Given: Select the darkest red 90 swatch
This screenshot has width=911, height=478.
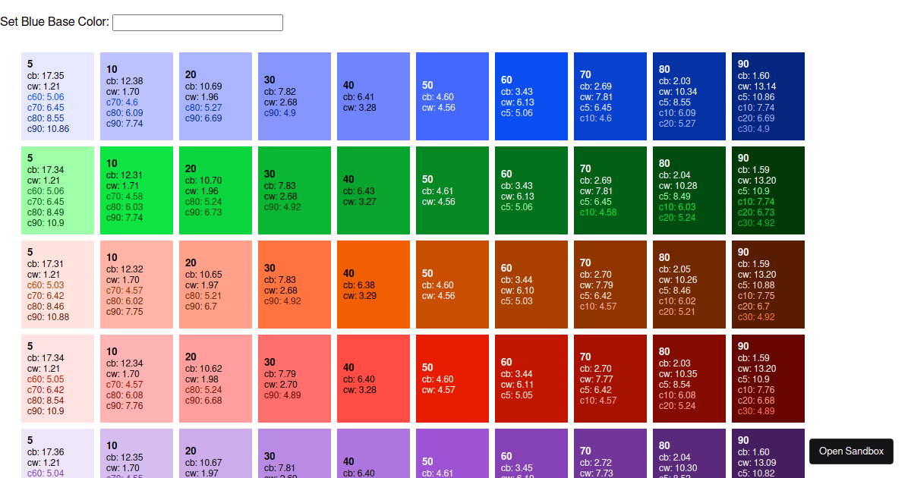Looking at the screenshot, I should (768, 378).
